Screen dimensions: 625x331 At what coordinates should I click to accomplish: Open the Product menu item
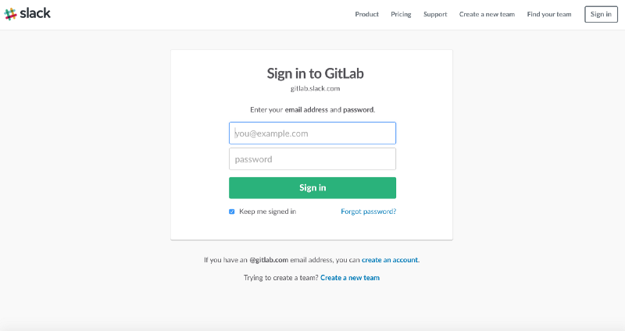(x=366, y=14)
